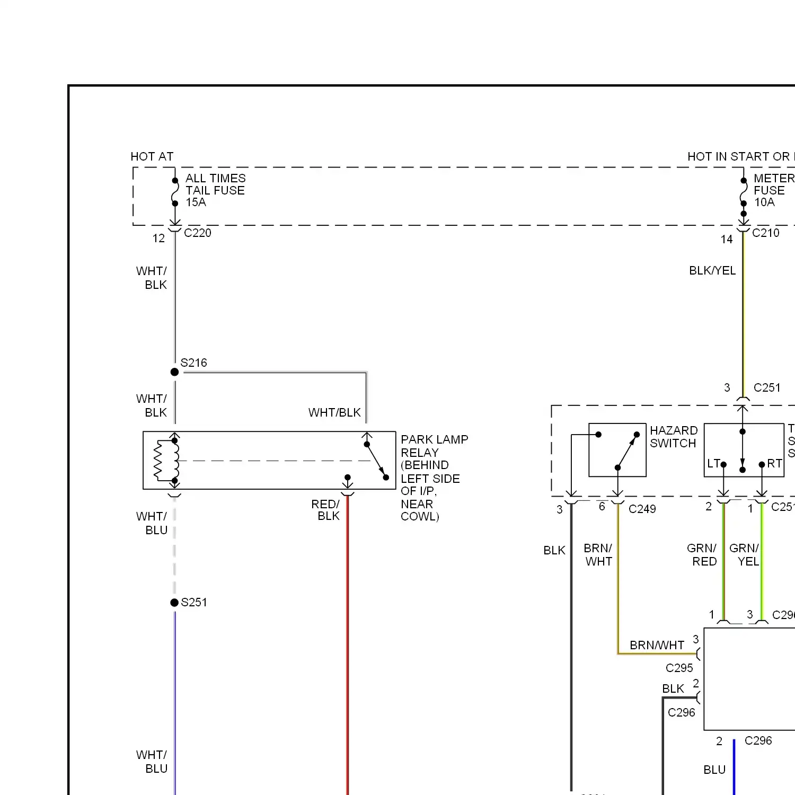
Task: Select the GRN/YEL wire label
Action: (x=744, y=555)
